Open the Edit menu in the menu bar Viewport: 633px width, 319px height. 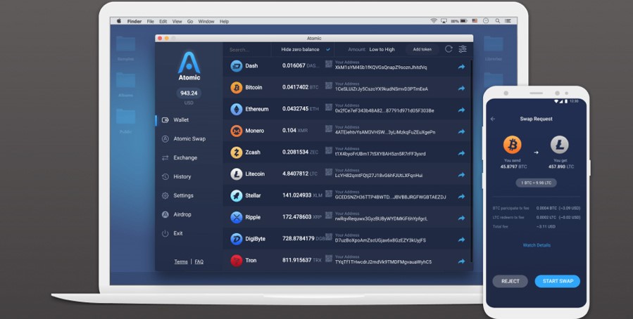(163, 21)
